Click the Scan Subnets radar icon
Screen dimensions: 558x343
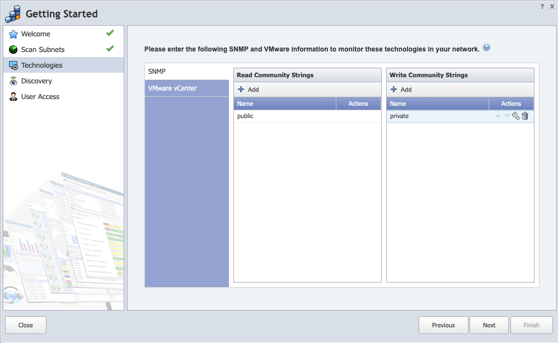[13, 49]
